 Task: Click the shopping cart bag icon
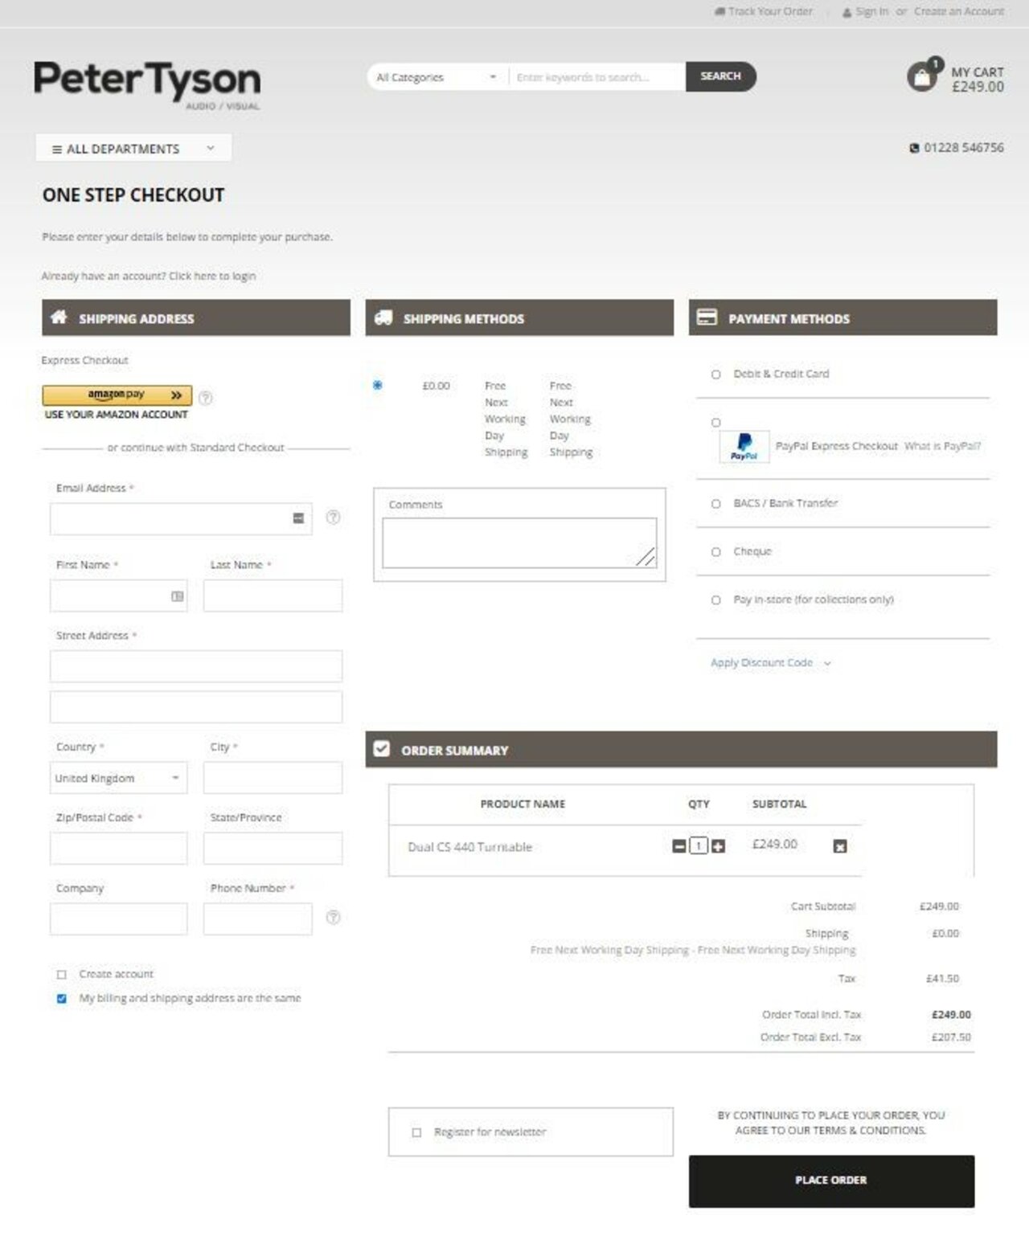922,77
